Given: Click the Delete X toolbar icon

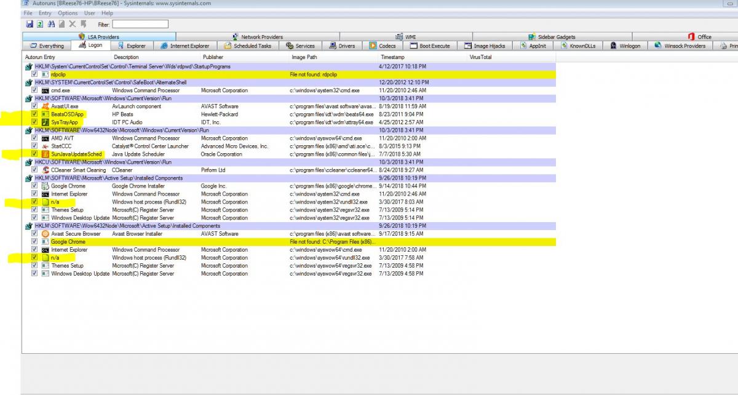Looking at the screenshot, I should [x=73, y=24].
